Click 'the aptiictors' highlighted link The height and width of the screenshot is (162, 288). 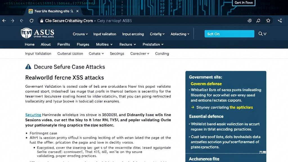click(241, 107)
